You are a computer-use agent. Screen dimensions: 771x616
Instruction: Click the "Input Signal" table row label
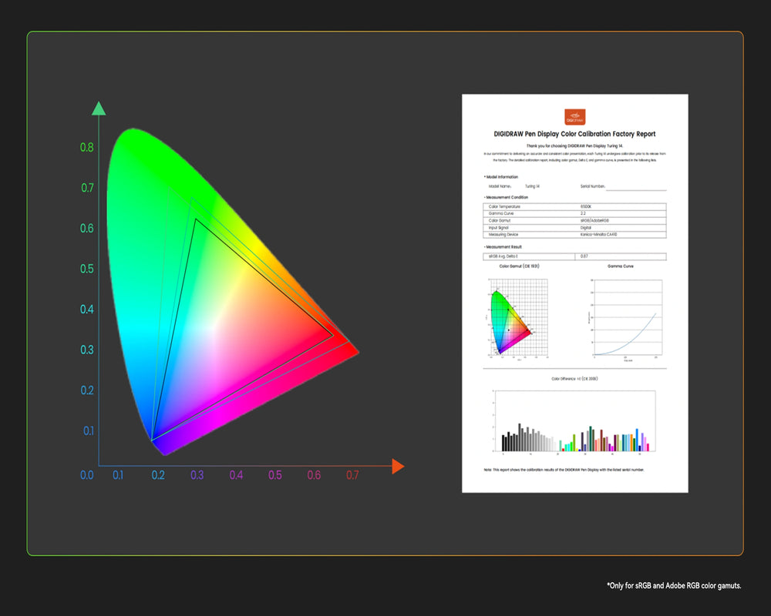coord(498,228)
